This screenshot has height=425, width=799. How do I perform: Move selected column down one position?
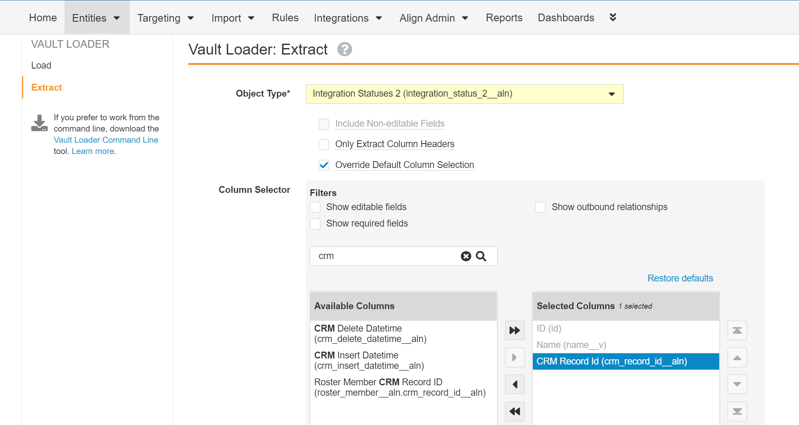(x=737, y=385)
